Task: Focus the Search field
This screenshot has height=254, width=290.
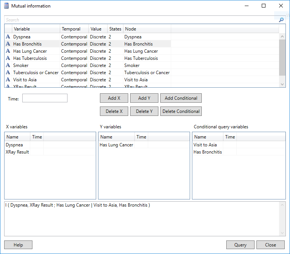Action: (141, 20)
